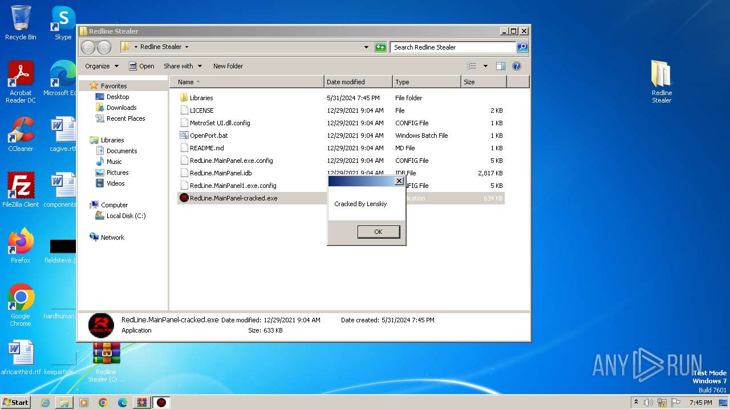Select FileZilla Client desktop icon
730x410 pixels.
(21, 190)
